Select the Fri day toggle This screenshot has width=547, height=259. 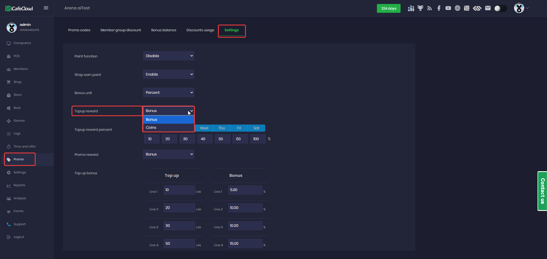[239, 128]
